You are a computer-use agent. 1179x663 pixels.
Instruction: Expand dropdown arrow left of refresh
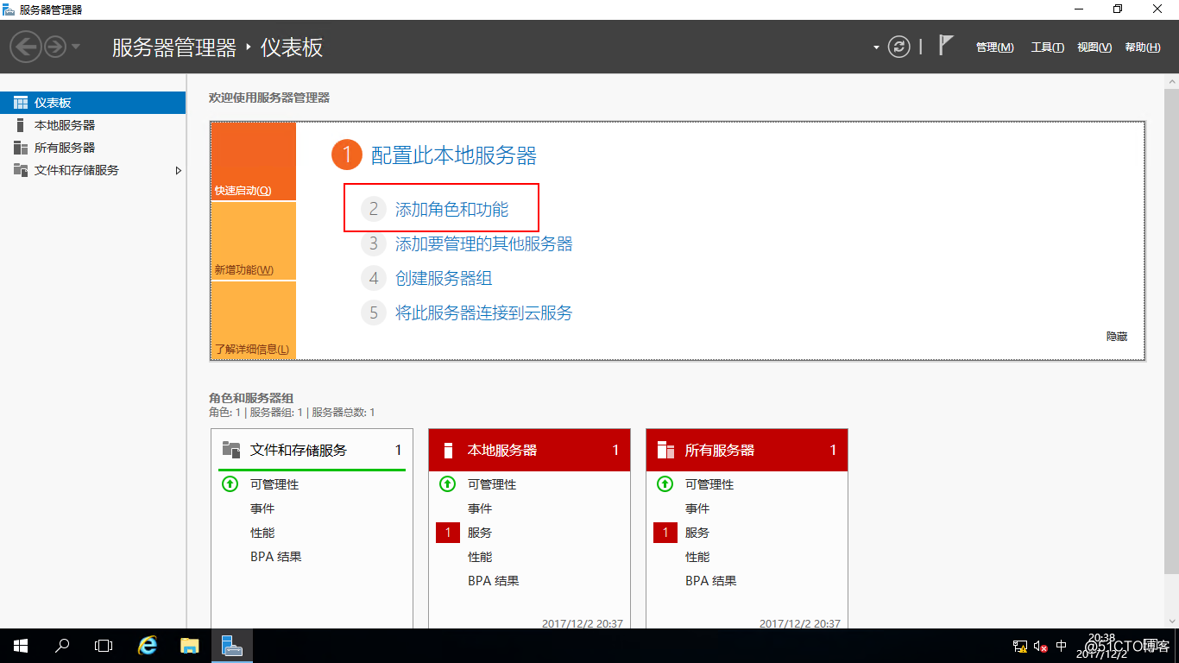[876, 47]
